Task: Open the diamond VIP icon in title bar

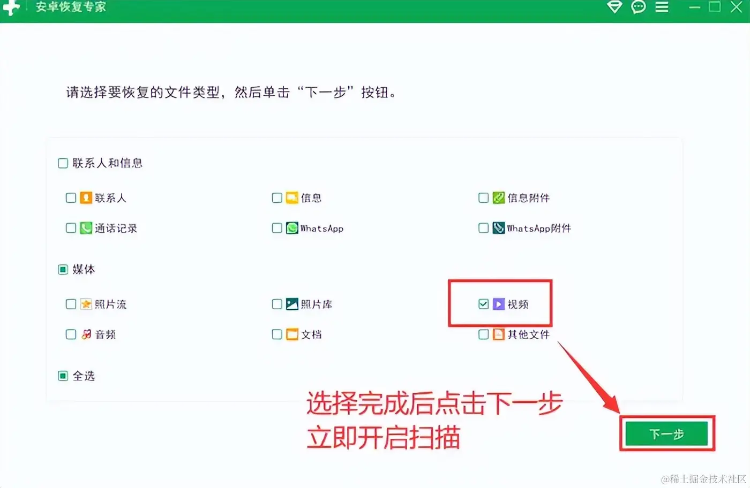Action: point(614,7)
